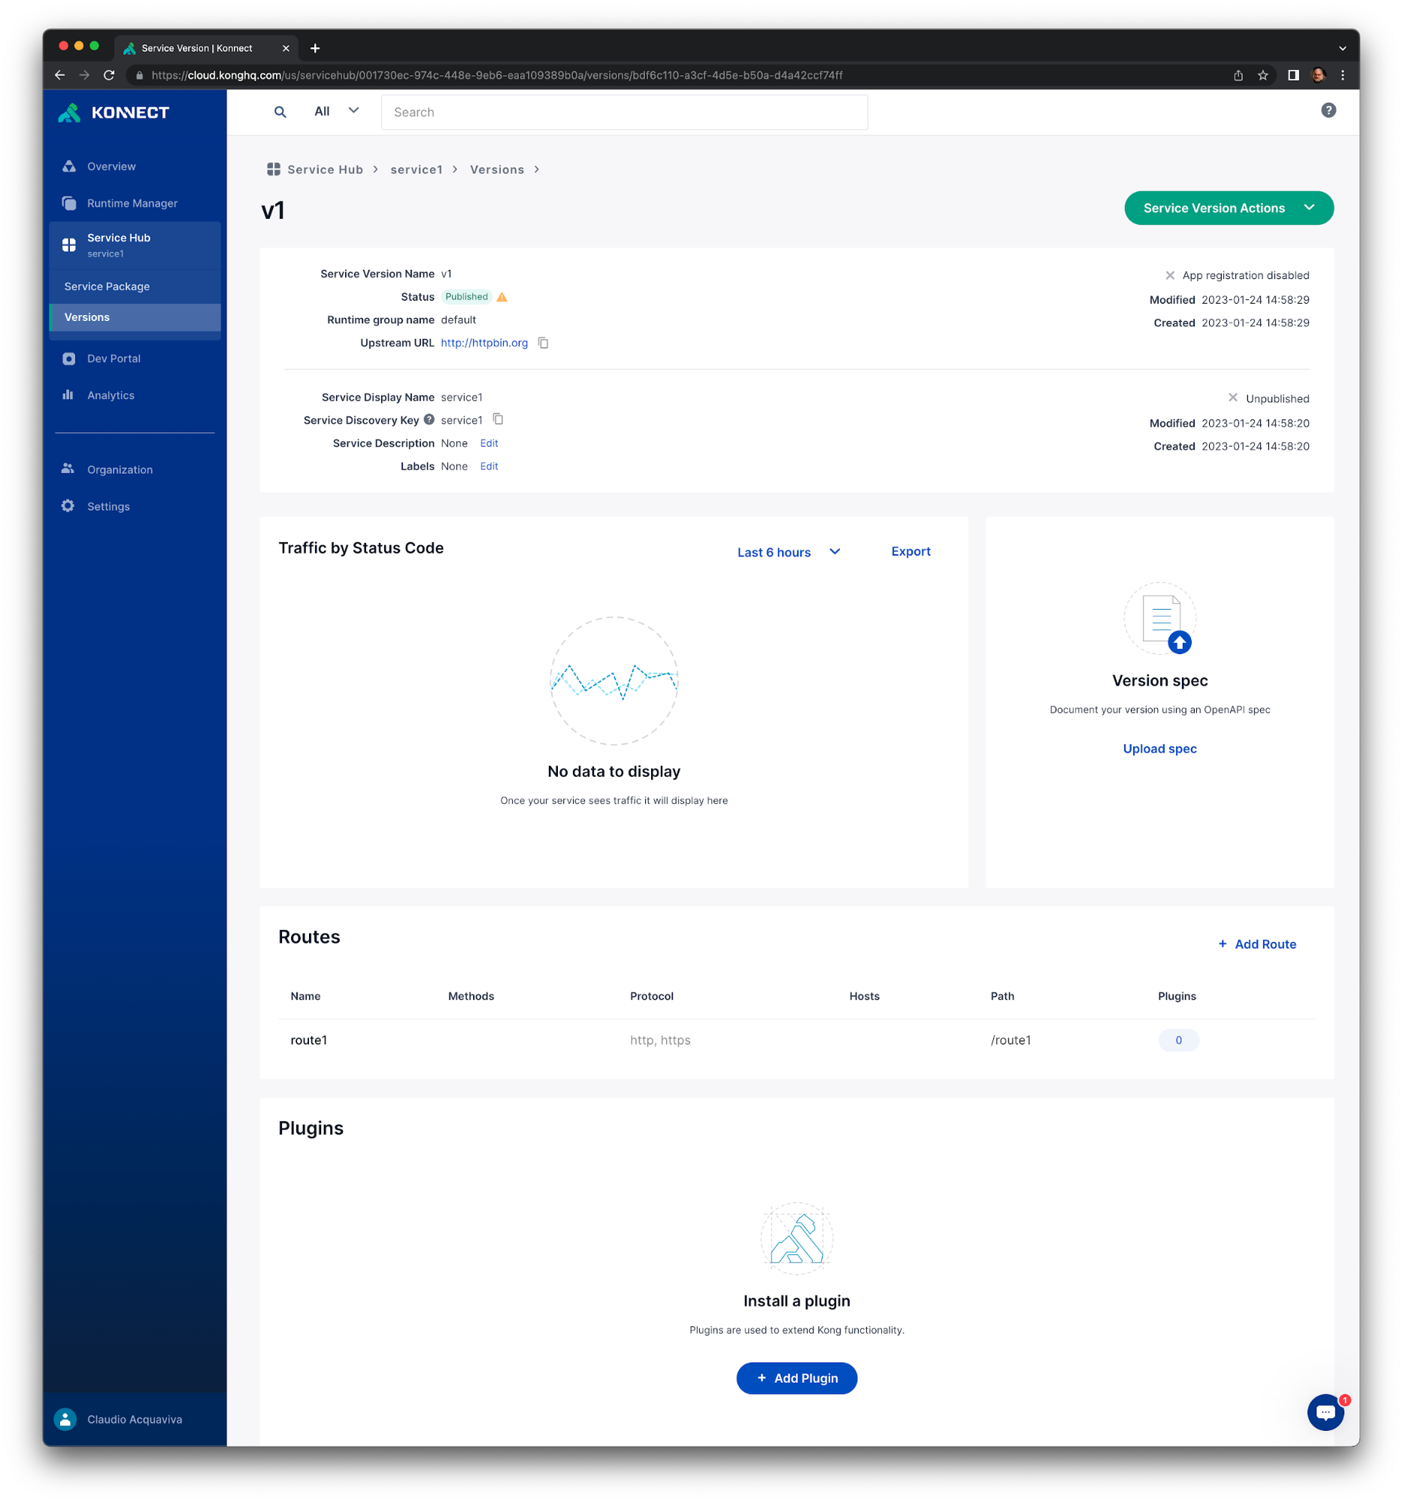Screen dimensions: 1403x1503
Task: Click the Konnect logo
Action: click(x=114, y=113)
